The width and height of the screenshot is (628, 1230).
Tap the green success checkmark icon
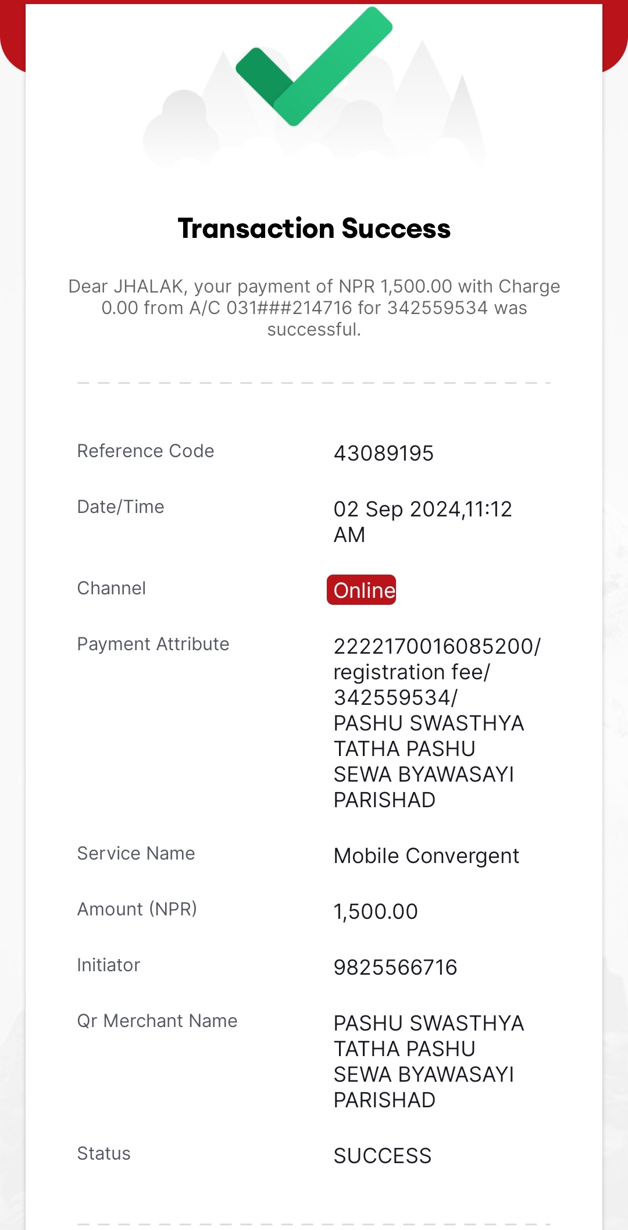(314, 66)
